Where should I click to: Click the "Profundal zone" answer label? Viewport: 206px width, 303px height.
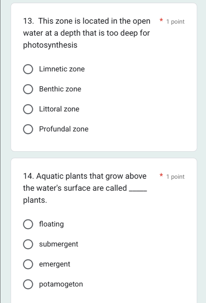(x=64, y=129)
